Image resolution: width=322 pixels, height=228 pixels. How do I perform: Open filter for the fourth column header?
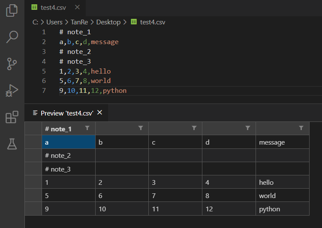(248, 128)
